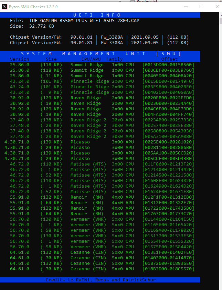Click offset [018B3D00-018C5570]
Viewport: 222px width, 290px height.
point(168,269)
